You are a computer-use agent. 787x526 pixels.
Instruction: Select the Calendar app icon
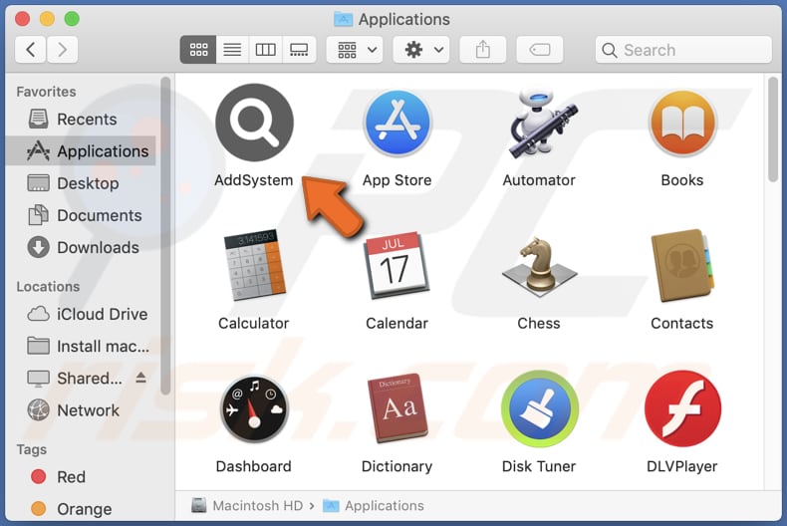tap(396, 265)
